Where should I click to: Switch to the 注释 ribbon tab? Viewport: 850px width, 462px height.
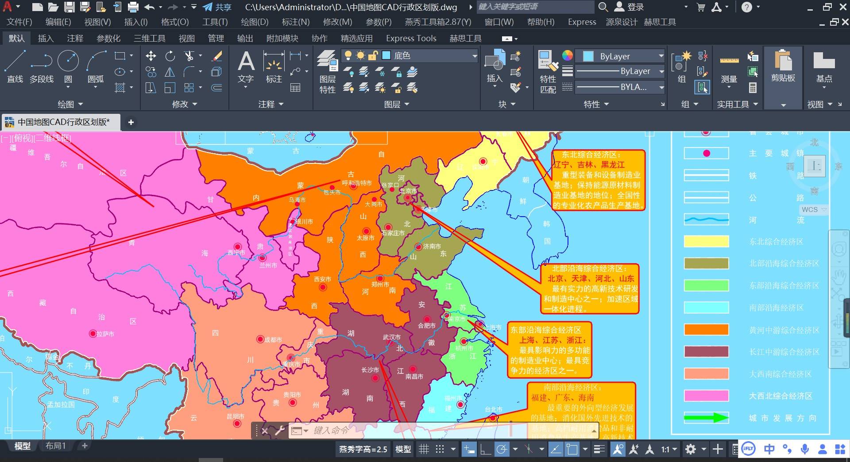(x=75, y=39)
